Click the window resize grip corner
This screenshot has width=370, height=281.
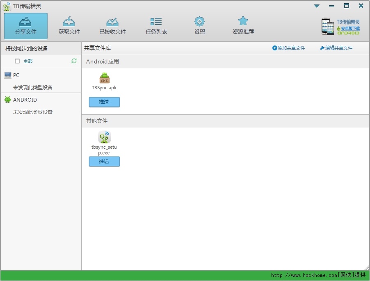coord(366,268)
